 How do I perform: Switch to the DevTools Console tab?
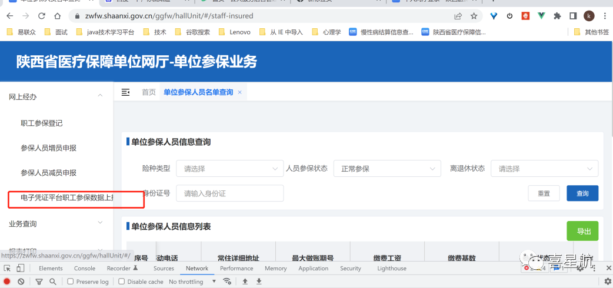point(85,269)
